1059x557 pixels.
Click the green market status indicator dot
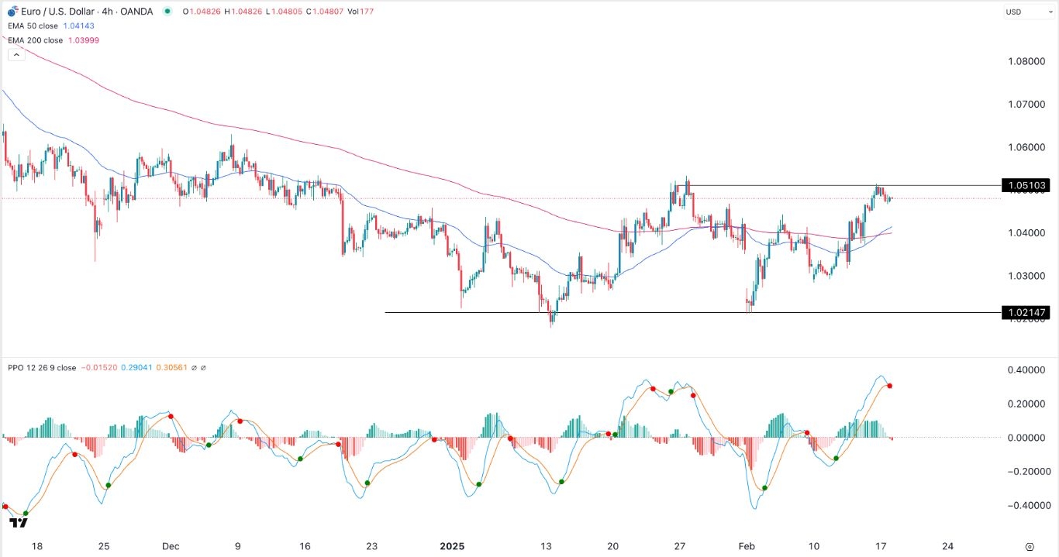[167, 12]
